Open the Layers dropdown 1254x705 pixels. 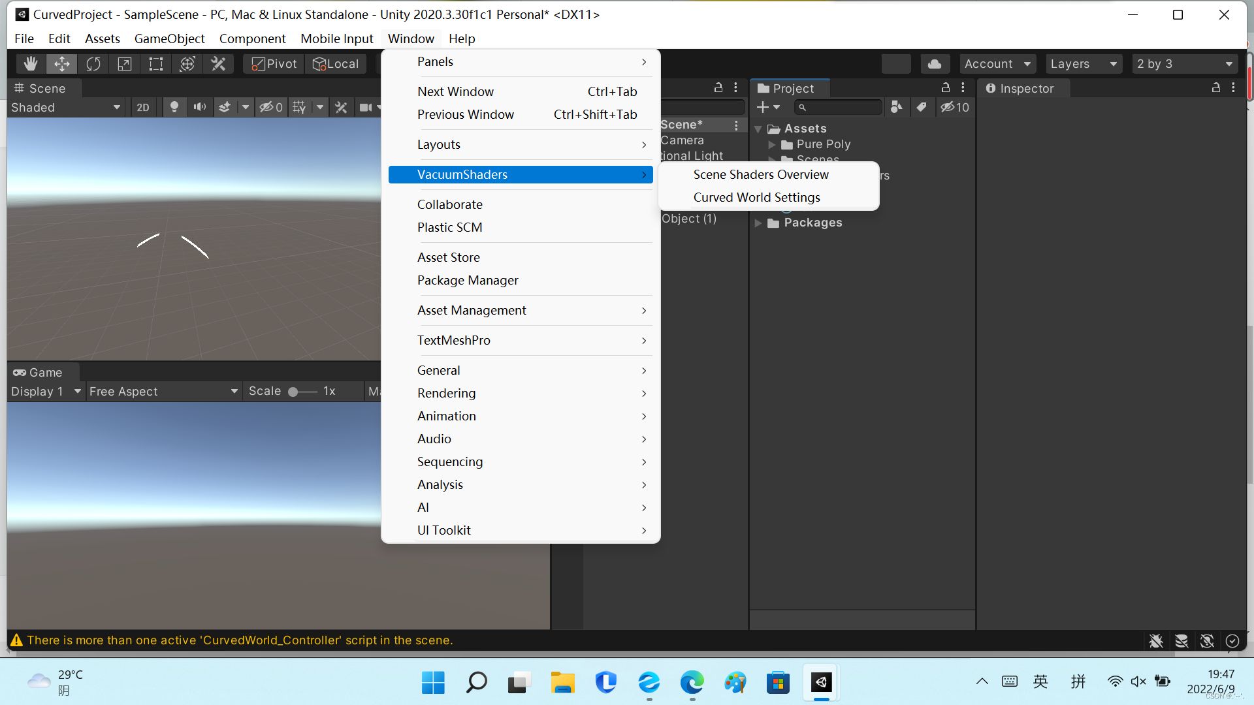[1083, 64]
